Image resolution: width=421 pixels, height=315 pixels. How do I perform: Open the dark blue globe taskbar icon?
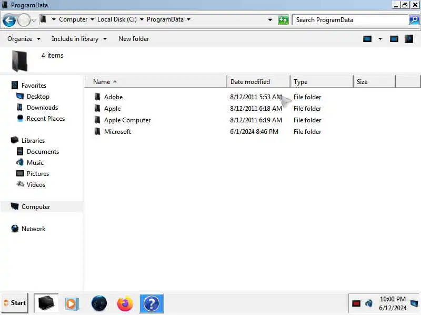pyautogui.click(x=99, y=303)
